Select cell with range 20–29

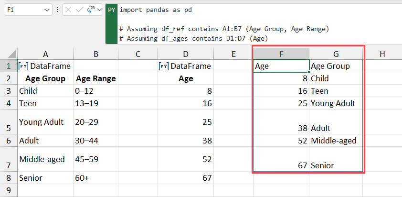[x=95, y=122]
